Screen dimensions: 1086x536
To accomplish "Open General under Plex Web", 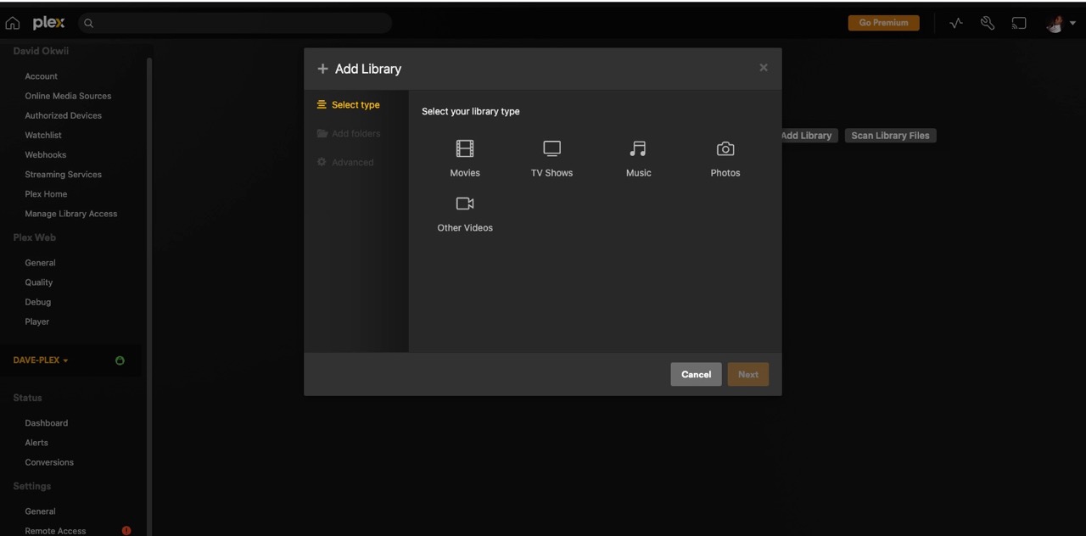I will tap(40, 263).
